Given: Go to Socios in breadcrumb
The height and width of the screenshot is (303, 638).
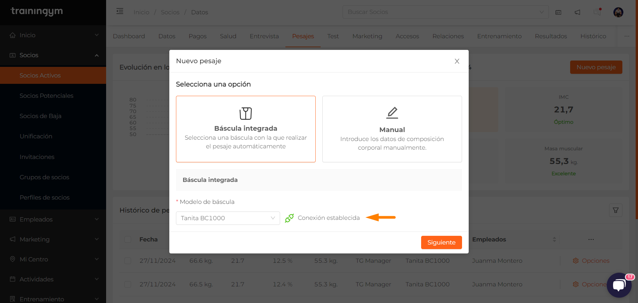Looking at the screenshot, I should (x=170, y=12).
